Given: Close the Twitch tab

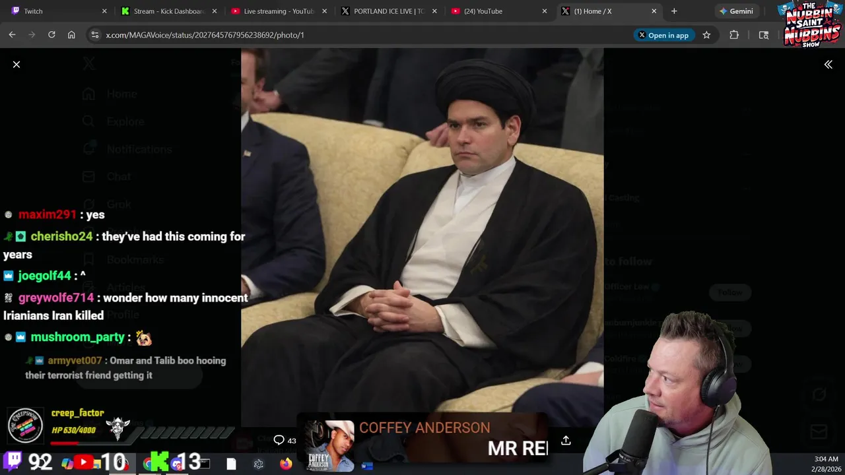Looking at the screenshot, I should (104, 11).
